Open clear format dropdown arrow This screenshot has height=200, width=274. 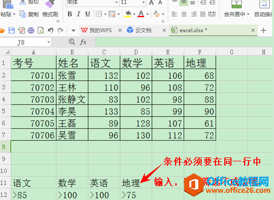tap(163, 14)
